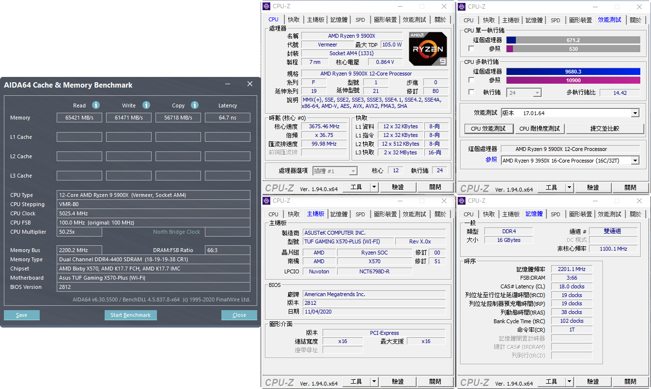Screen dimensions: 651x389
Task: Click 關閉 button in CPU-Z benchmark window
Action: pos(630,188)
